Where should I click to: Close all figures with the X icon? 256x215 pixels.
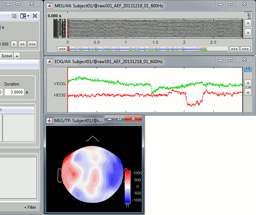(35, 16)
